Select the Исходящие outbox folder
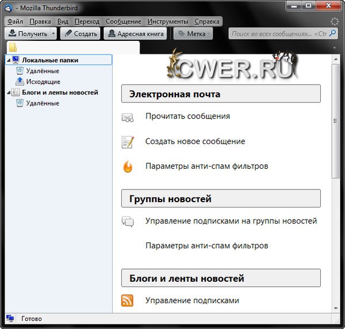Image resolution: width=345 pixels, height=329 pixels. click(43, 82)
